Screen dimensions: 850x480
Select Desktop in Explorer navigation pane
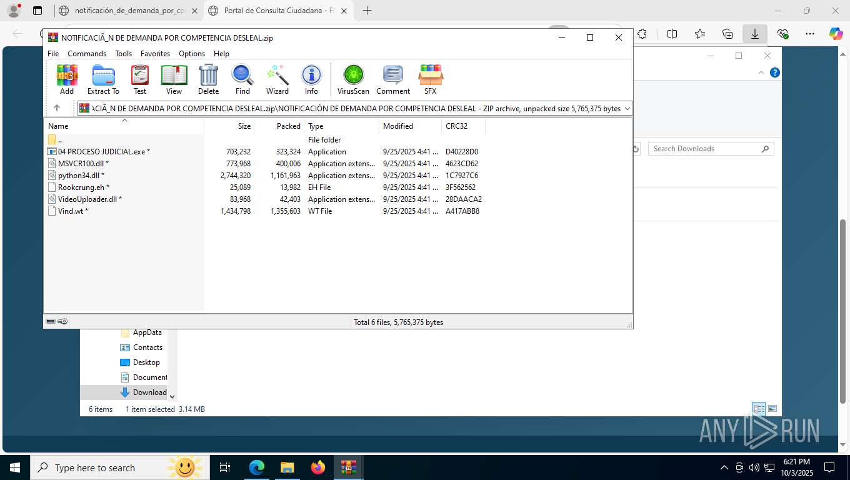click(141, 362)
